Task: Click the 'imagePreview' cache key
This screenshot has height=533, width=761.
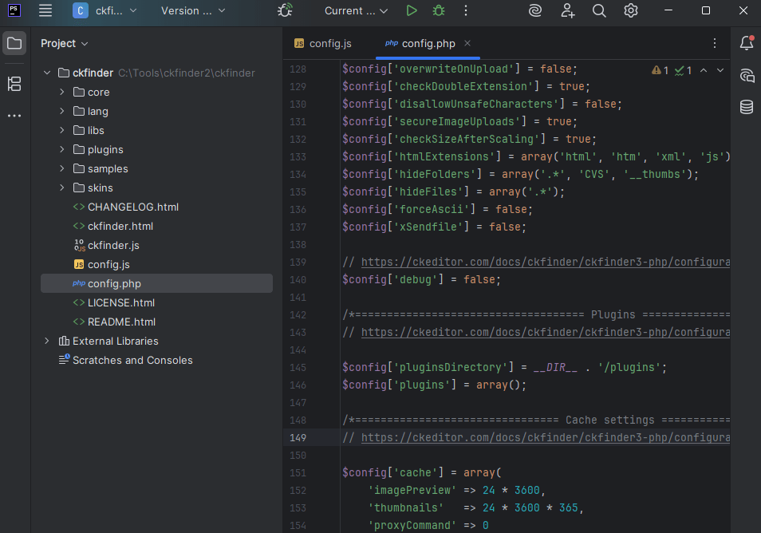Action: click(x=412, y=490)
